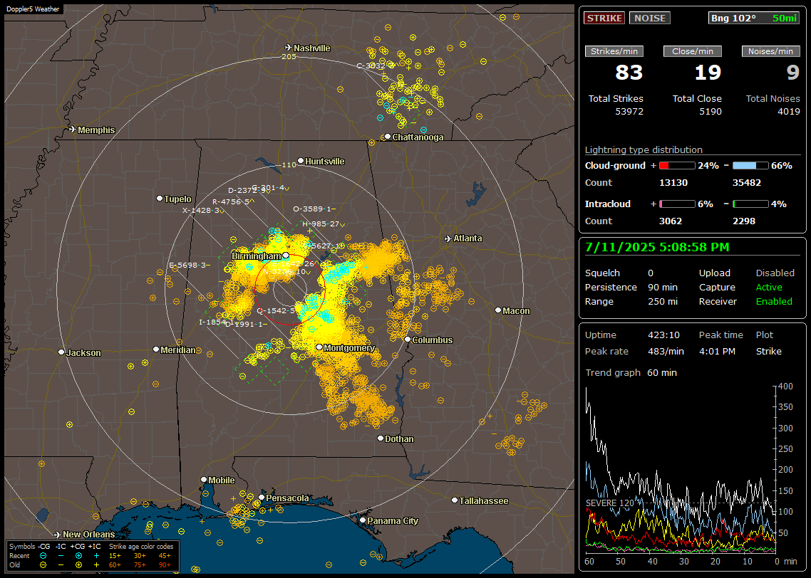Select storm cell label Q-1542-5
The image size is (811, 578).
(x=277, y=310)
